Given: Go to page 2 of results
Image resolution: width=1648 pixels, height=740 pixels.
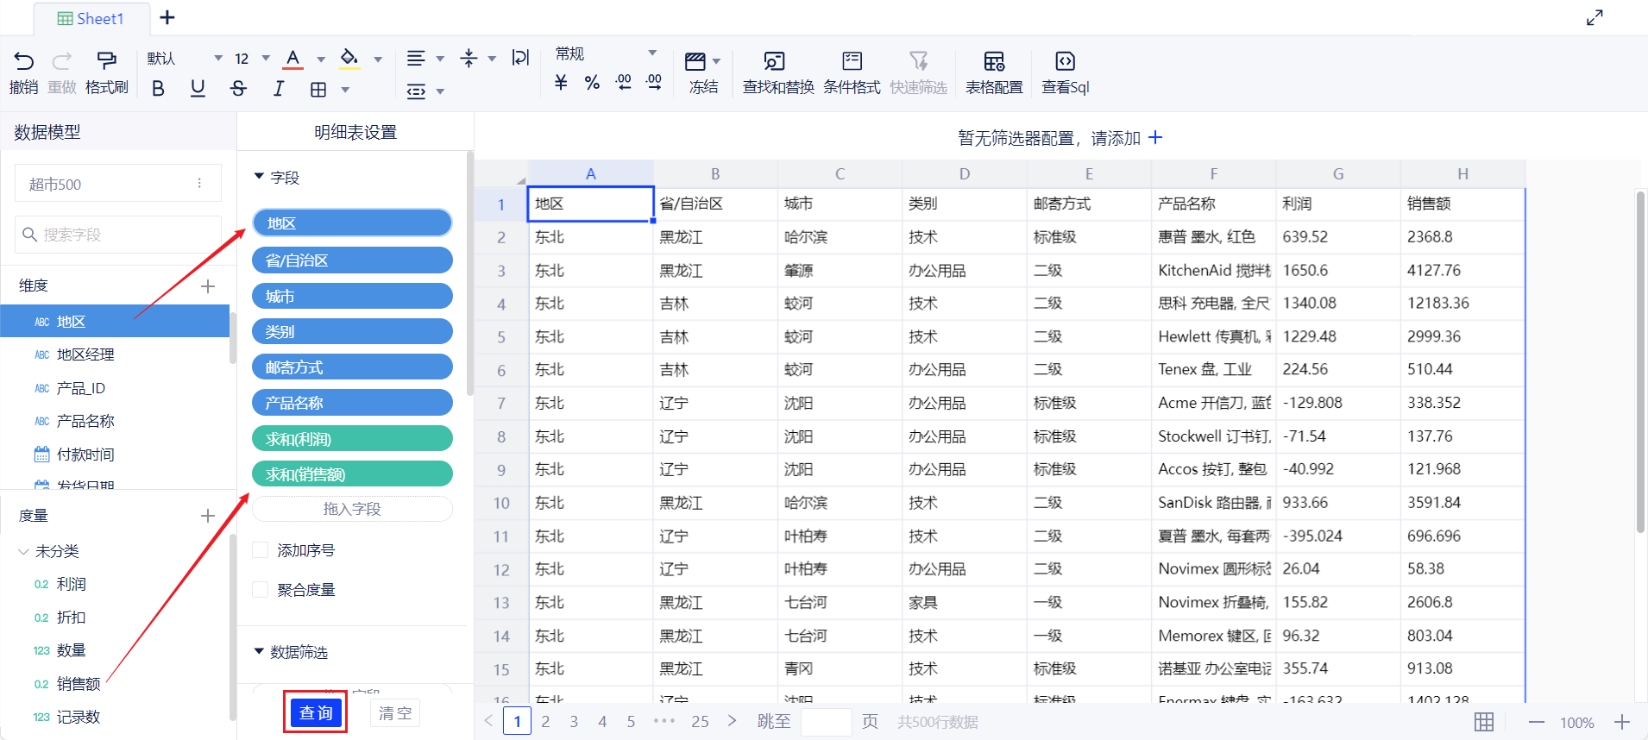Looking at the screenshot, I should point(545,722).
